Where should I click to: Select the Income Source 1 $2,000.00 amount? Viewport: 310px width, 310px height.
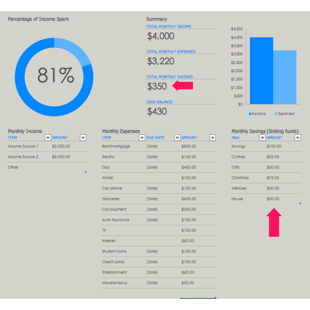(61, 146)
